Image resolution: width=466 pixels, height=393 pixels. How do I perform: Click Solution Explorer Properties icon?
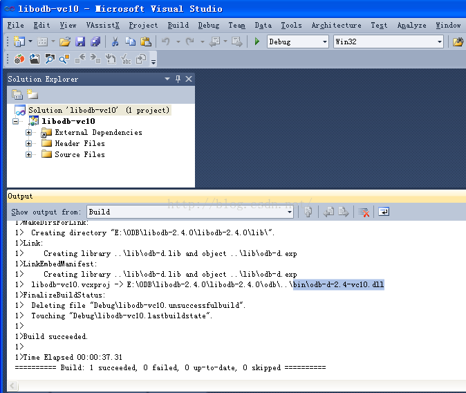17,95
